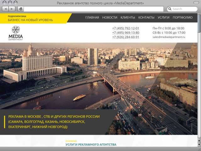Select УСЛУГИ in the navigation
Screen dimensions: 201x151
pyautogui.click(x=163, y=18)
